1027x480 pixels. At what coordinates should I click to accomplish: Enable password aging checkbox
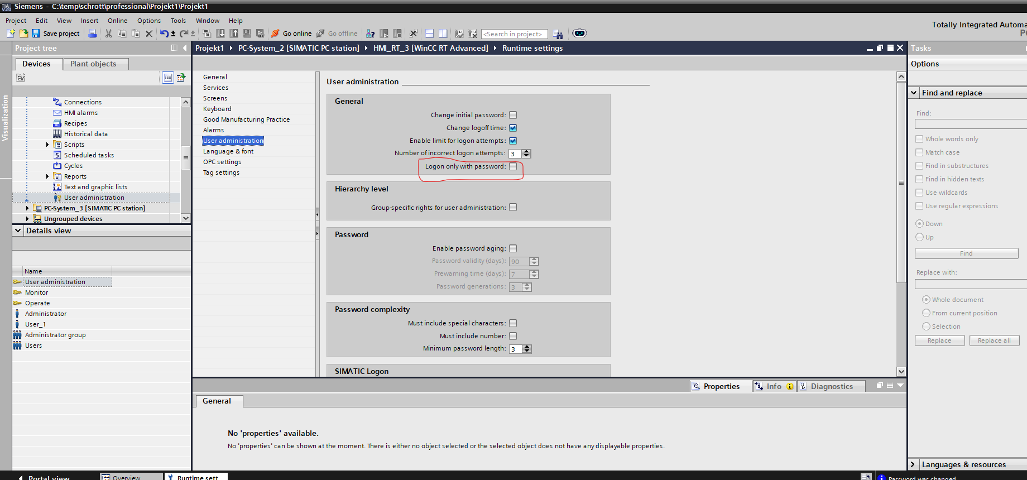click(513, 248)
